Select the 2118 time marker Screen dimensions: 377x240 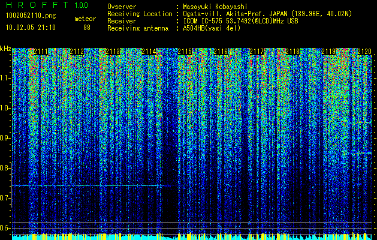[x=292, y=52]
